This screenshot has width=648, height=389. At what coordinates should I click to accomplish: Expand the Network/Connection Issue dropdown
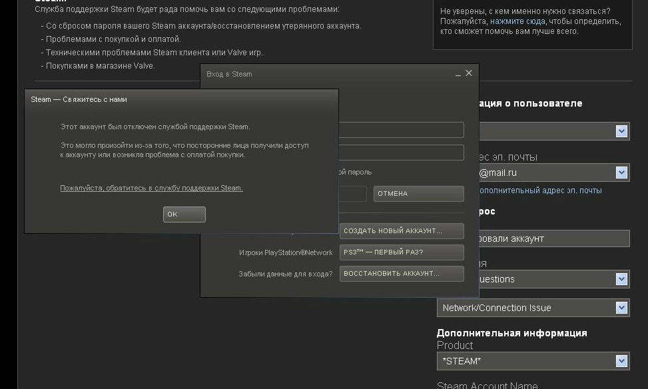(621, 308)
